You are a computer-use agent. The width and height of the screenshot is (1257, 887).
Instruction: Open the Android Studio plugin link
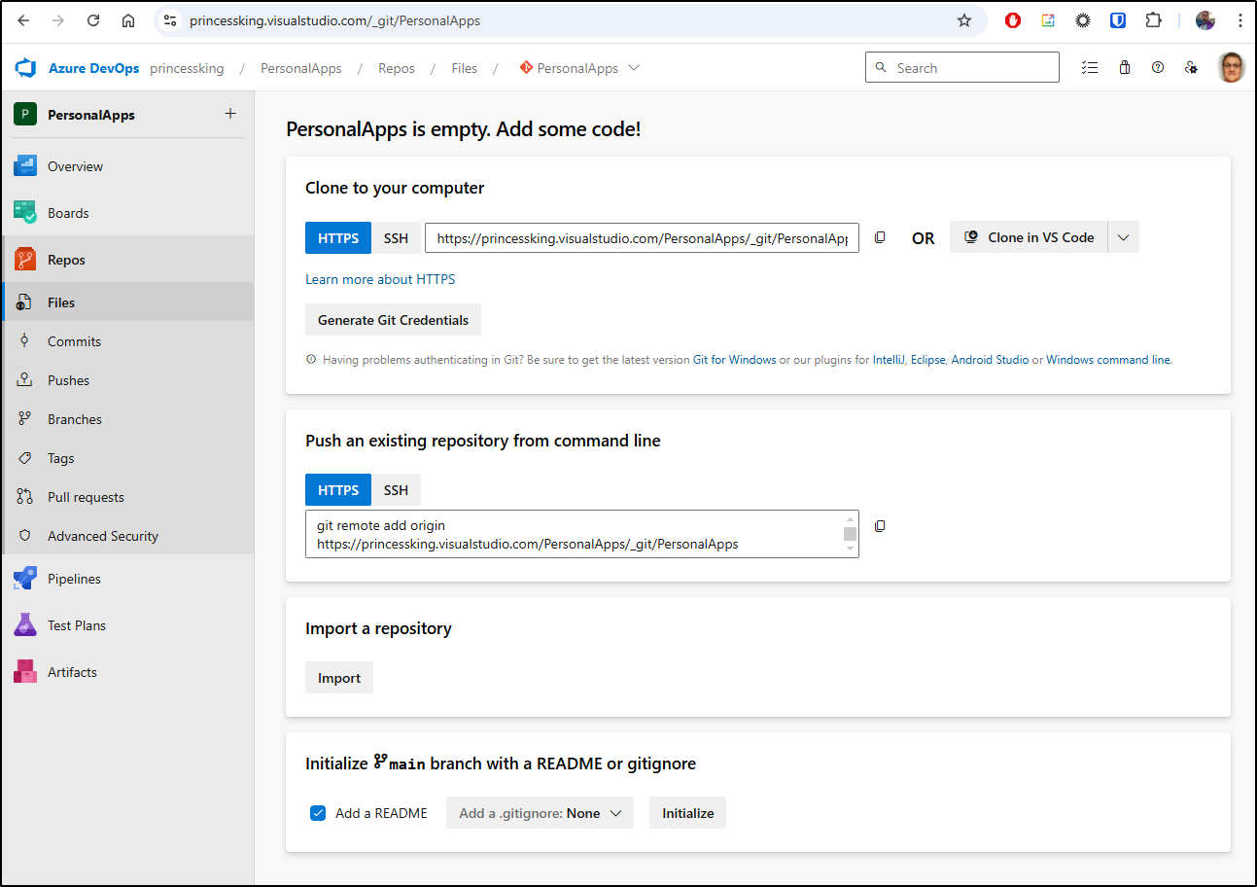[990, 360]
